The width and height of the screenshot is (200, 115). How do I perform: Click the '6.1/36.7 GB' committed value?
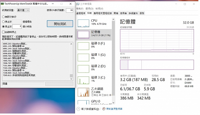click(130, 89)
